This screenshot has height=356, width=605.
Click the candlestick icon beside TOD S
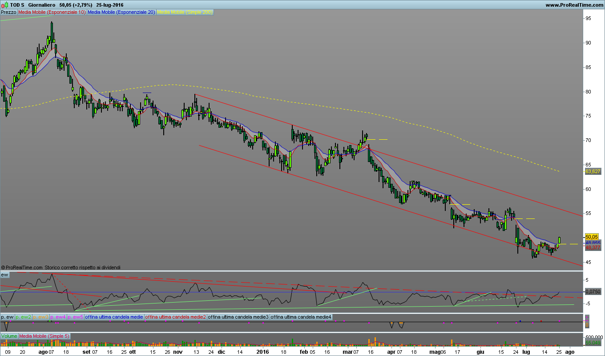5,4
